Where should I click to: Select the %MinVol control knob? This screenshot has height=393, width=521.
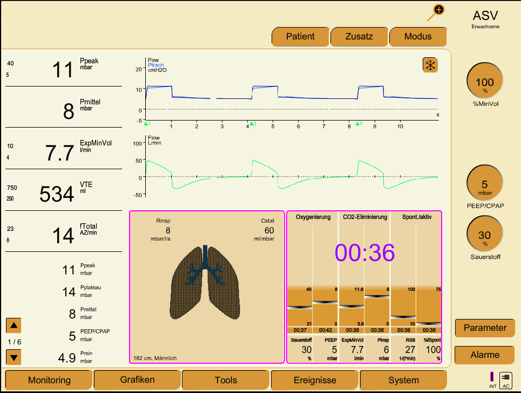pyautogui.click(x=484, y=82)
